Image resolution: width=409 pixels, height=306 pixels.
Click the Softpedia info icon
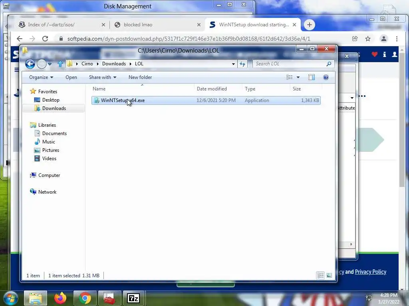(385, 54)
